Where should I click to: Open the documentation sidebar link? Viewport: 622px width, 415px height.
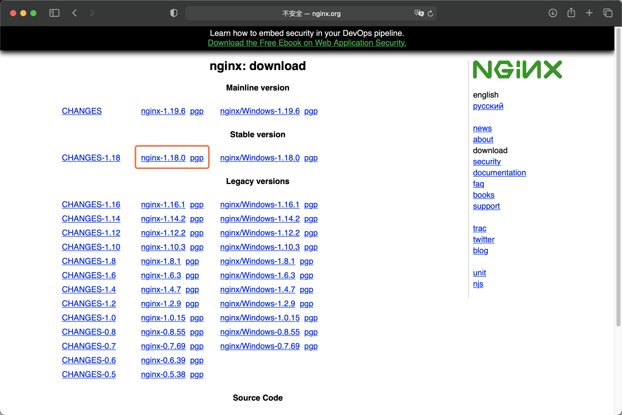point(499,173)
